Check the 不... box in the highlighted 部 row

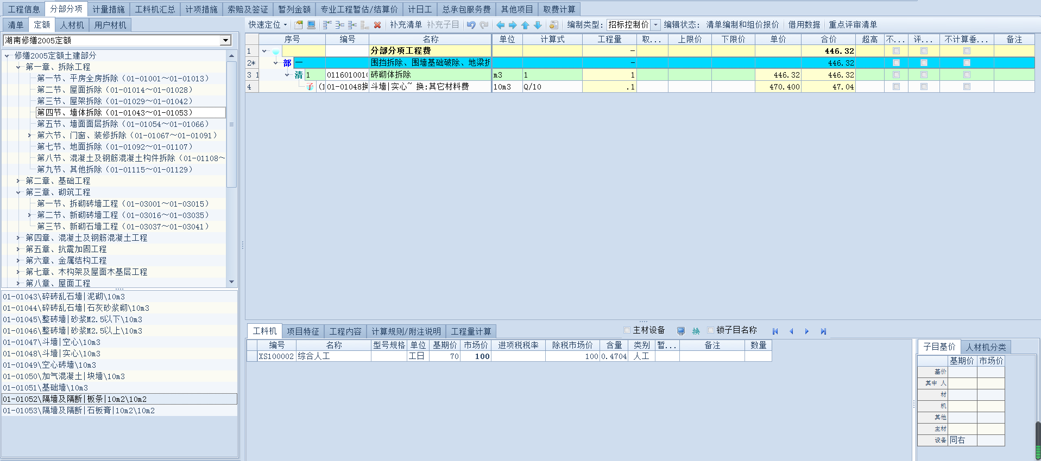click(896, 63)
